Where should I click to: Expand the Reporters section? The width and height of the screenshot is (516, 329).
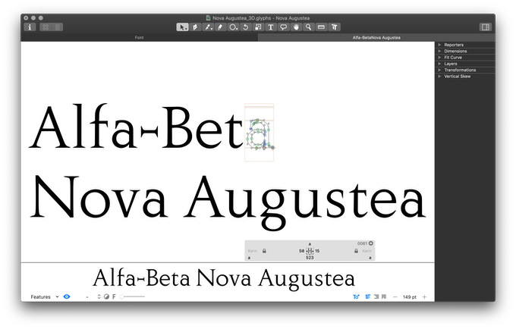coord(439,45)
